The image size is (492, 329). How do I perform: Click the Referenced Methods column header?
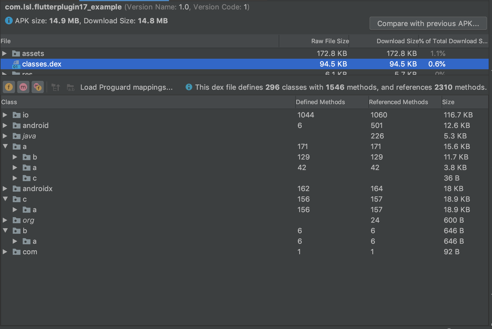click(x=398, y=102)
